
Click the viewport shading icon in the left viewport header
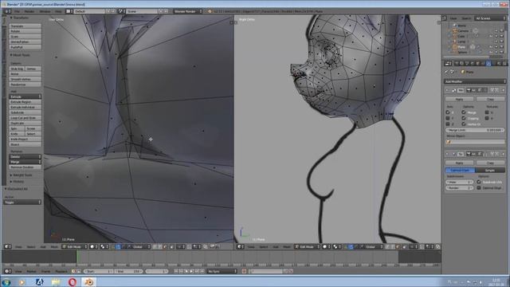point(93,246)
